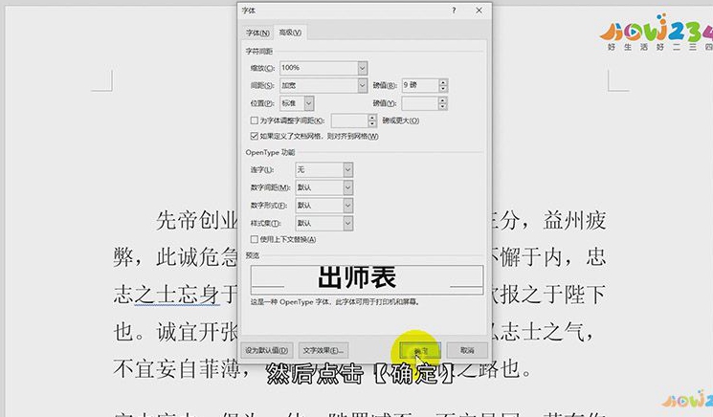Close the 字体 dialog with X
Viewport: 713px width, 417px height.
coord(479,10)
